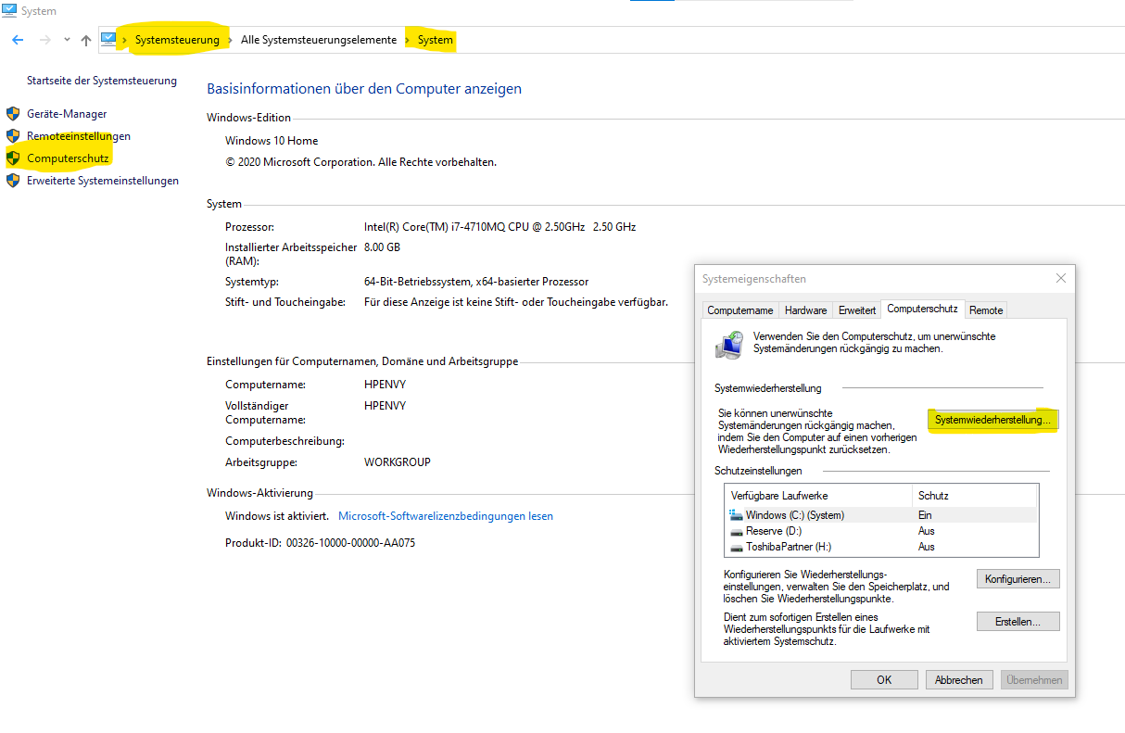Image resolution: width=1125 pixels, height=733 pixels.
Task: Click shield icon next to Erweiterte Systemeinstellungen
Action: pyautogui.click(x=13, y=181)
